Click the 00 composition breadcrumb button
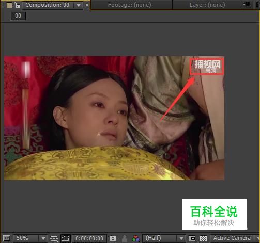The image size is (260, 243). [18, 16]
